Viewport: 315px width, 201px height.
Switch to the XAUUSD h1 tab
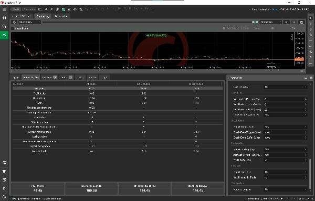(22, 16)
